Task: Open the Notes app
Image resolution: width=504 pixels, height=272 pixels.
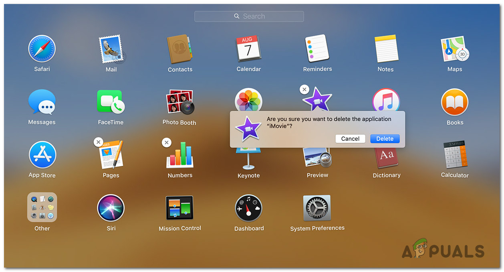Action: point(386,49)
